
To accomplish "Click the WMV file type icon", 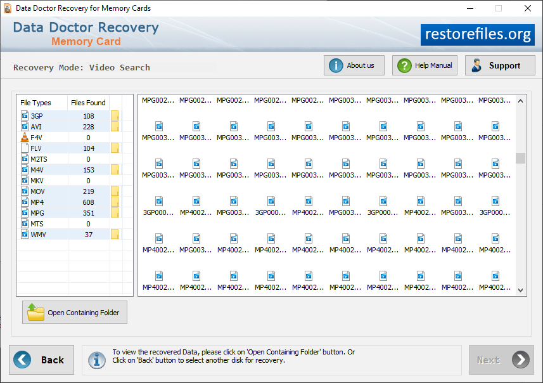I will 25,234.
